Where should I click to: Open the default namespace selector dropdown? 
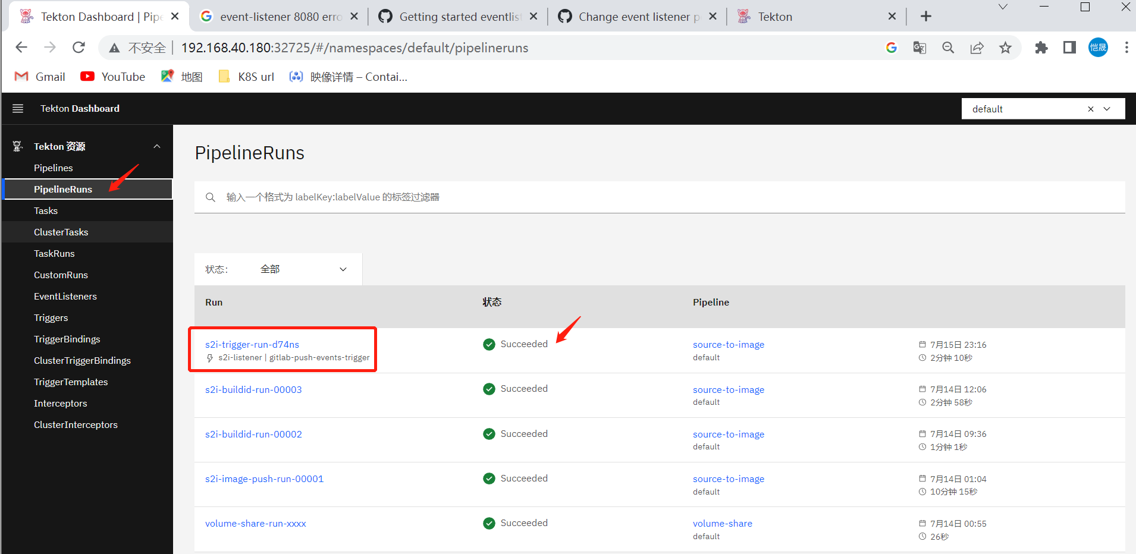[1107, 109]
